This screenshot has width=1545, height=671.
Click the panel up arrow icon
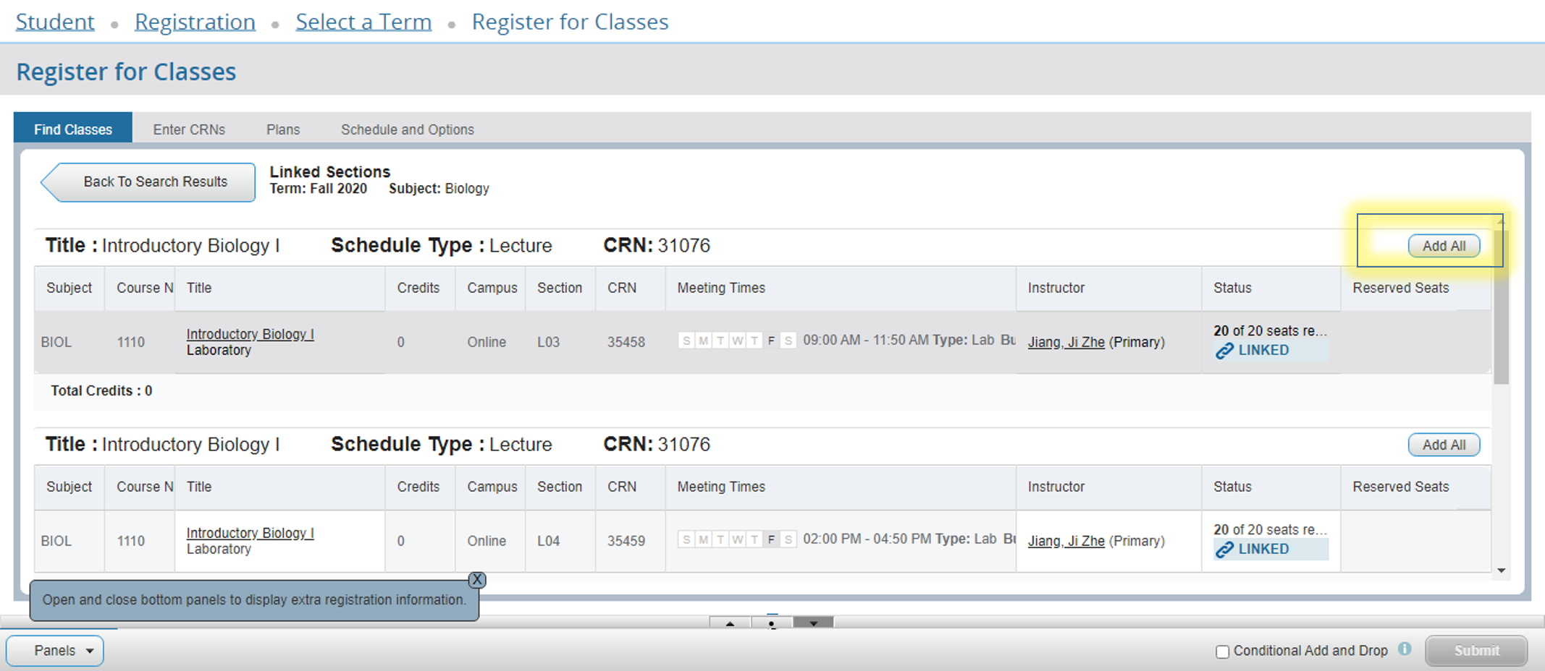pos(730,623)
